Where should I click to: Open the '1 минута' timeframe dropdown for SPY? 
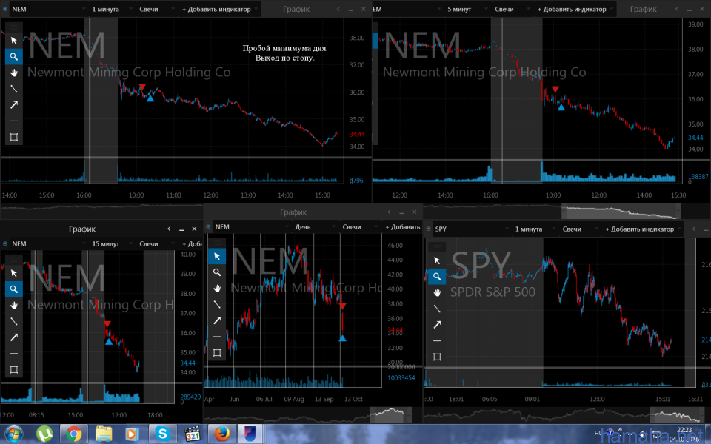[534, 229]
